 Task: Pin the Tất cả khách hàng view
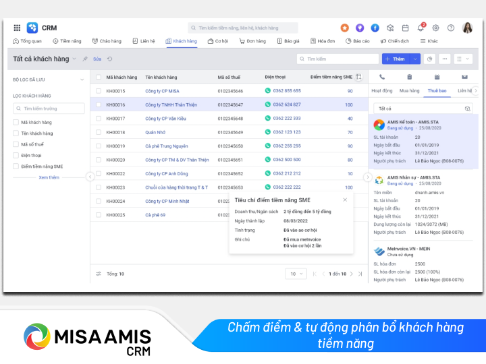(x=85, y=59)
